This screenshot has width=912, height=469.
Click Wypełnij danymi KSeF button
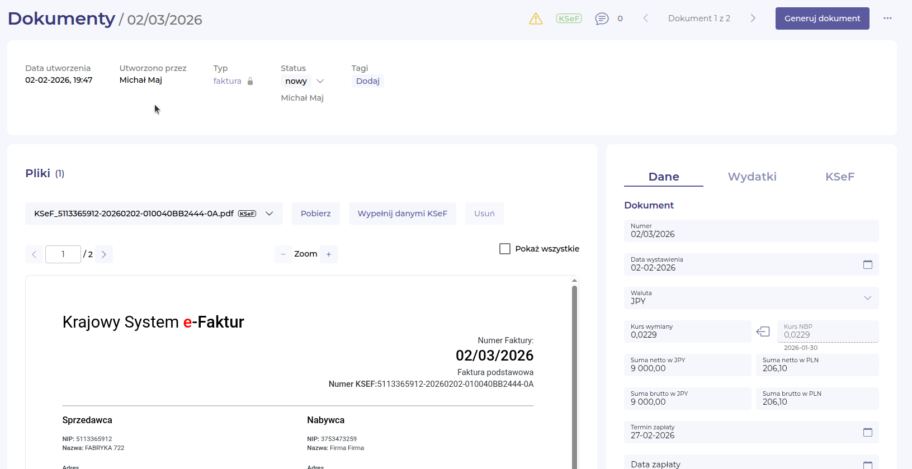[403, 214]
